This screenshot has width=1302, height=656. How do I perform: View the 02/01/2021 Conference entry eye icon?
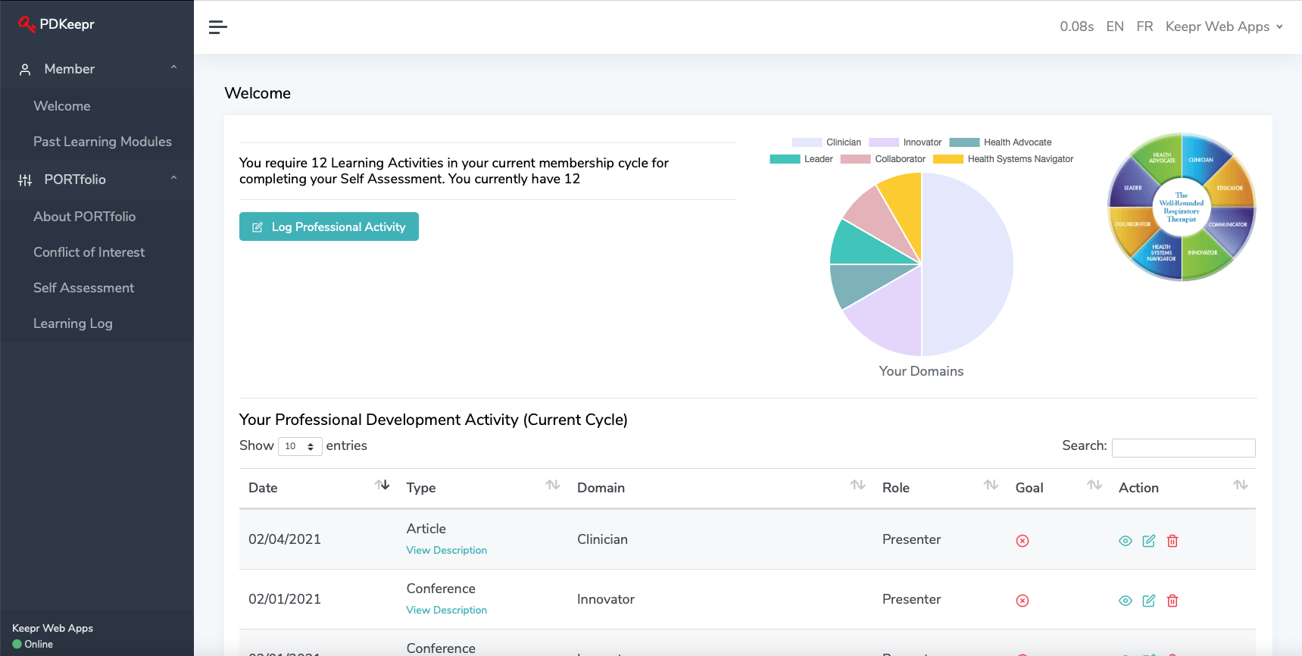pyautogui.click(x=1126, y=601)
